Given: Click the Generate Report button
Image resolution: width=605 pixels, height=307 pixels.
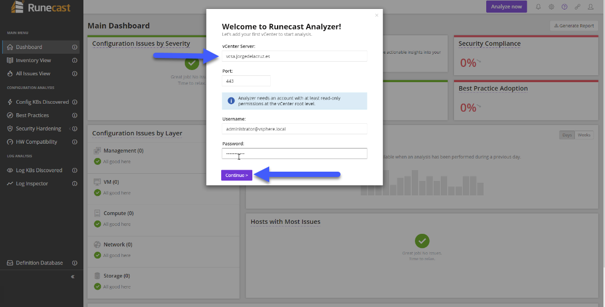Looking at the screenshot, I should click(x=574, y=26).
